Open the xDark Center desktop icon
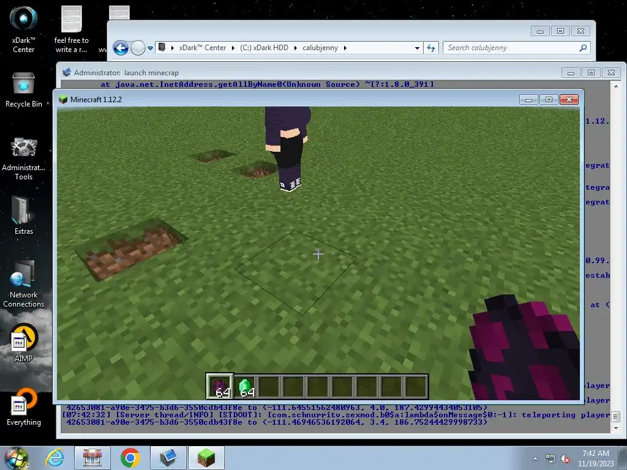The height and width of the screenshot is (470, 627). click(23, 29)
